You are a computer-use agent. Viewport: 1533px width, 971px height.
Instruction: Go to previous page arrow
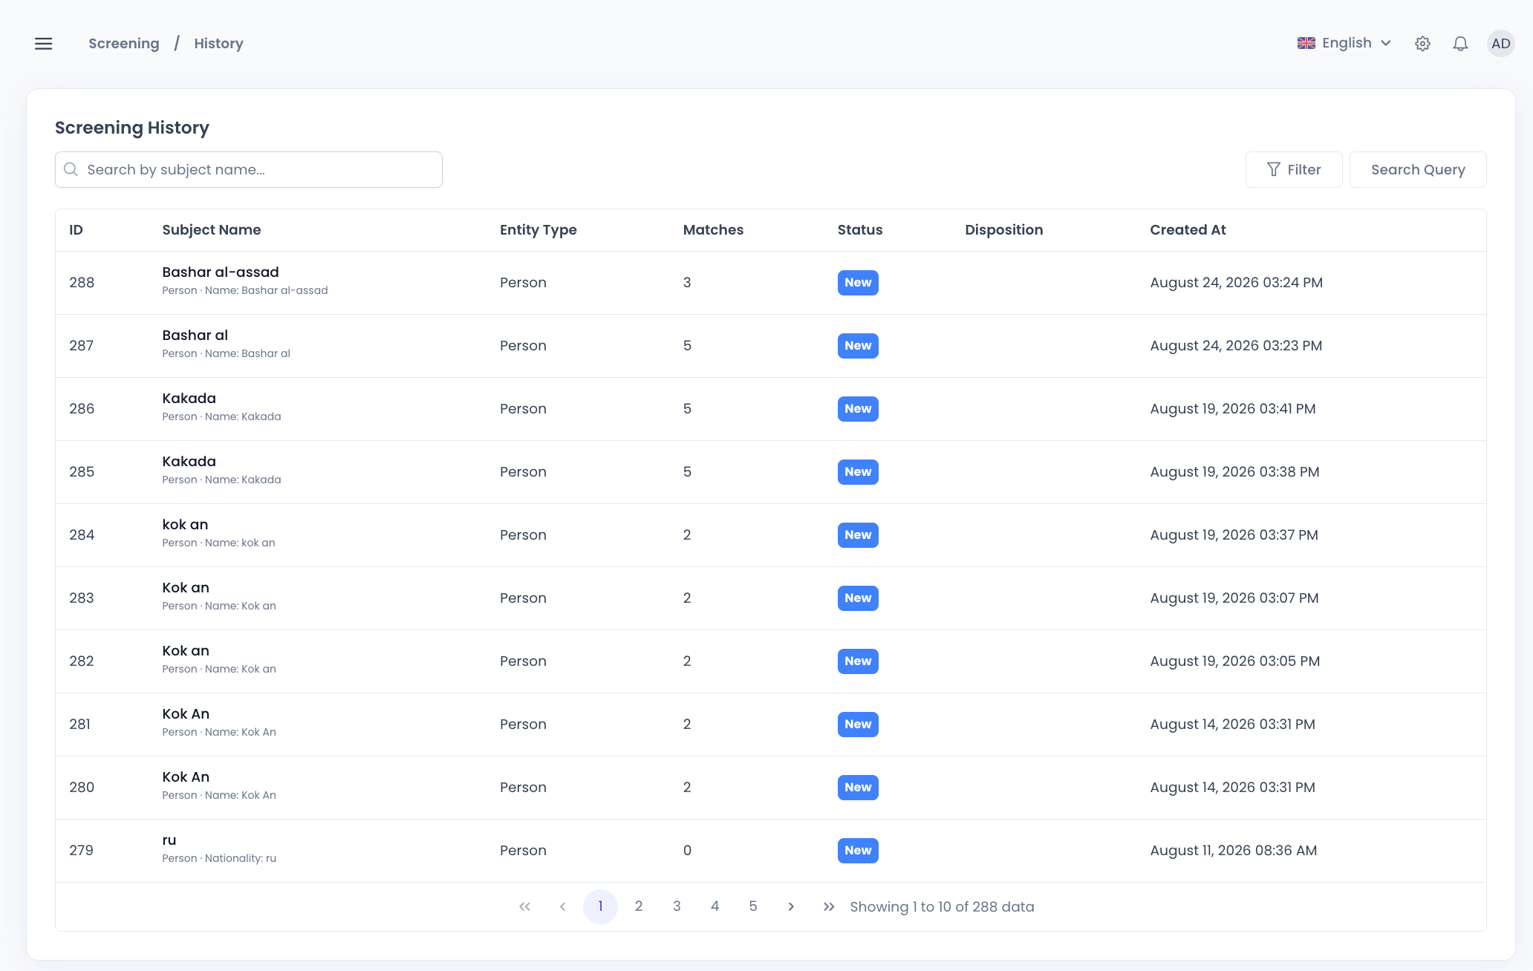[562, 906]
